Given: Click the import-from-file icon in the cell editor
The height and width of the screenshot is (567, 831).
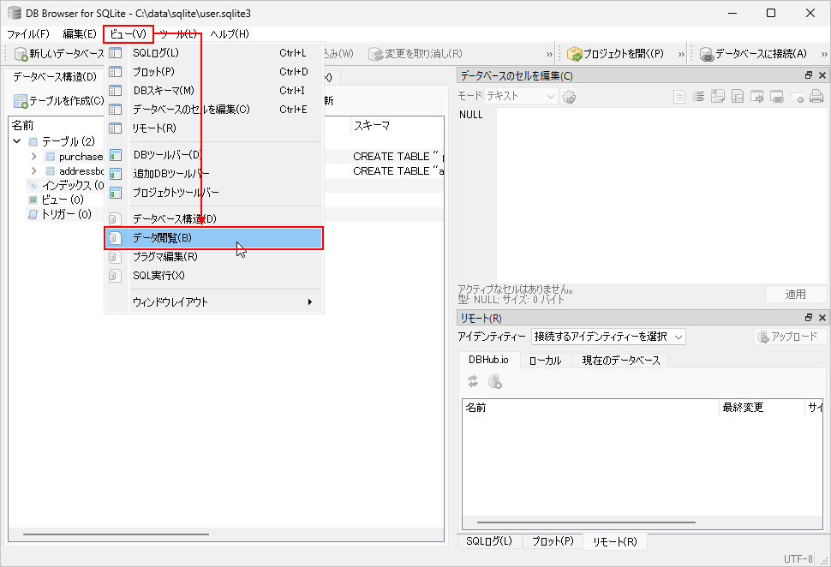Looking at the screenshot, I should coord(718,97).
